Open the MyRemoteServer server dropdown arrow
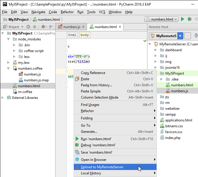Image resolution: width=198 pixels, height=177 pixels. coord(180,36)
